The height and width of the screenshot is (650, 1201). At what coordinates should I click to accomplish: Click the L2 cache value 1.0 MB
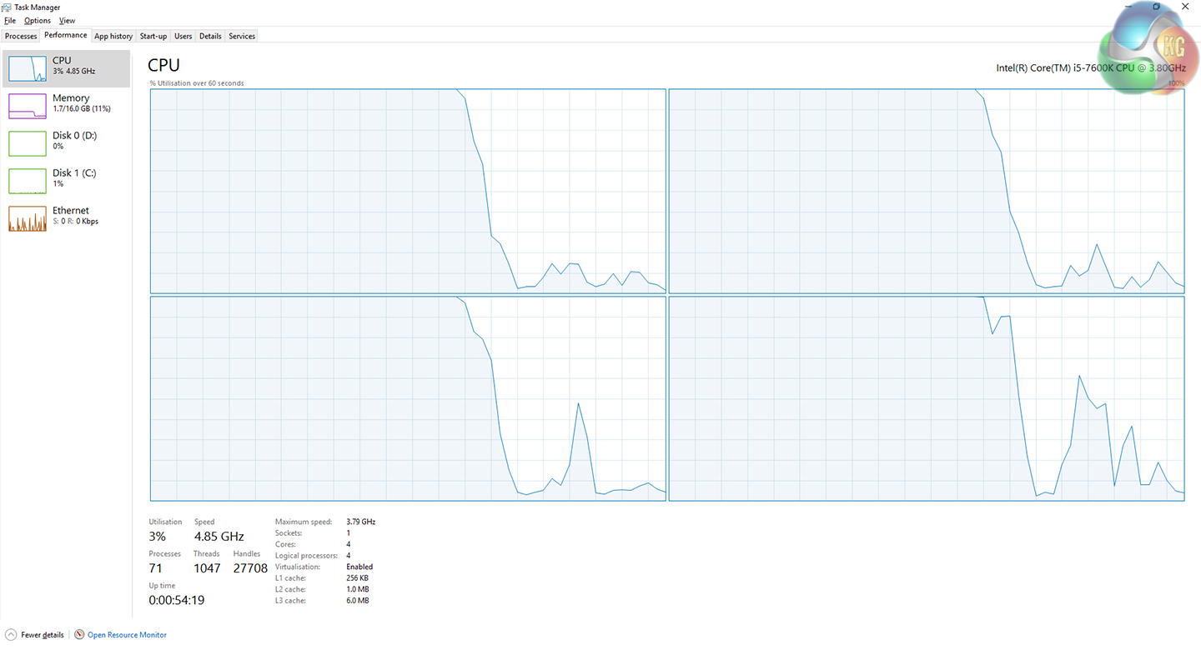pos(357,589)
